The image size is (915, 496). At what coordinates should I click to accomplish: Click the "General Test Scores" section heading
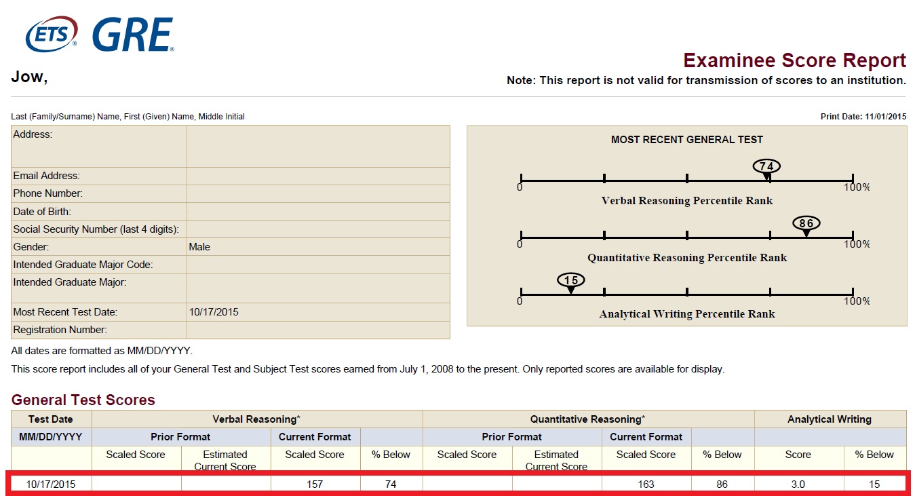[x=83, y=400]
